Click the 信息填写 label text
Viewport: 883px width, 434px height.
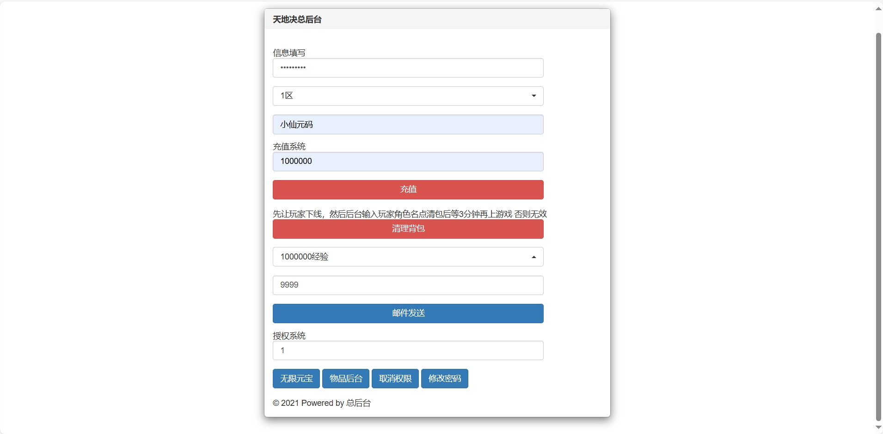click(x=289, y=53)
